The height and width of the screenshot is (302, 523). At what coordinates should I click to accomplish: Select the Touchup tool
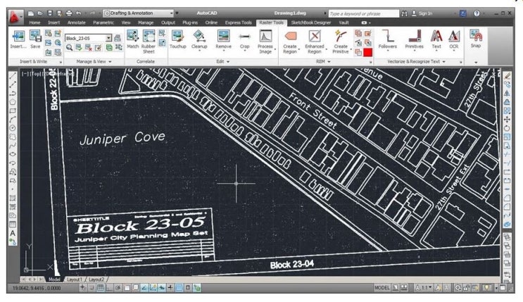coord(177,39)
